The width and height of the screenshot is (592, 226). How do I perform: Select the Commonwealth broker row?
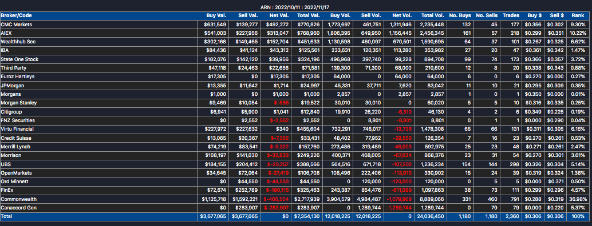pos(294,199)
